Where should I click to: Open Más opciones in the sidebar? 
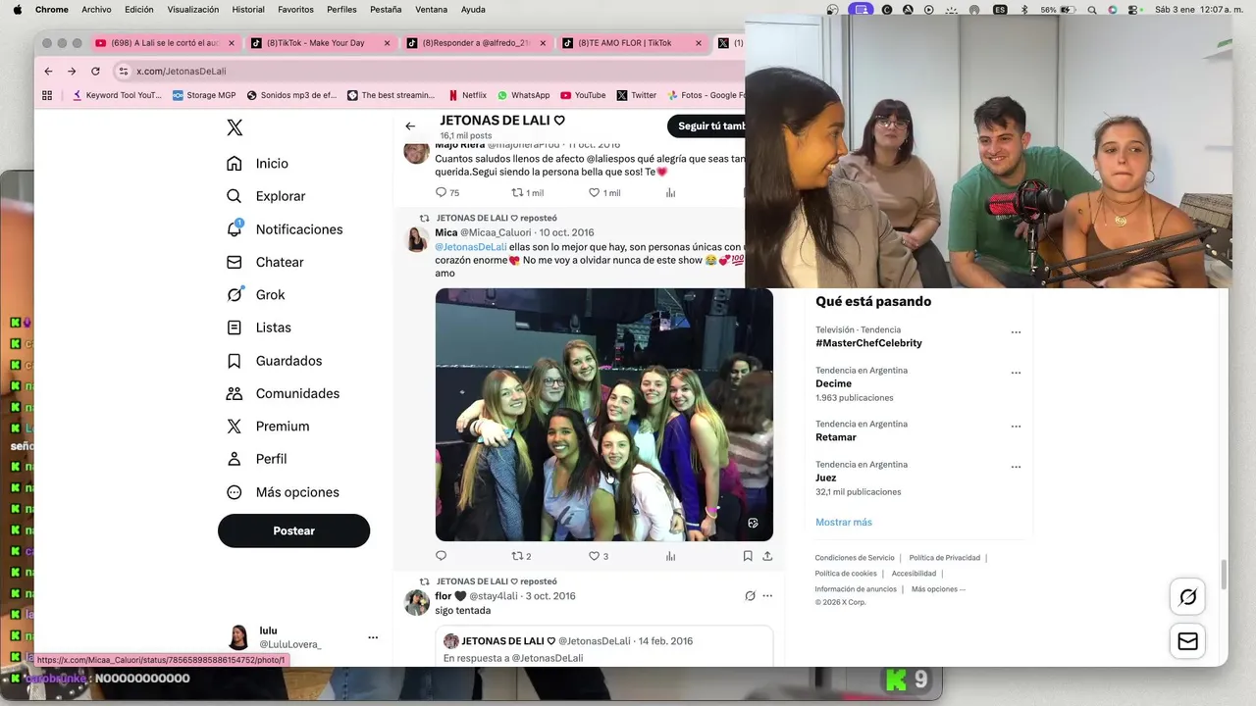coord(283,492)
